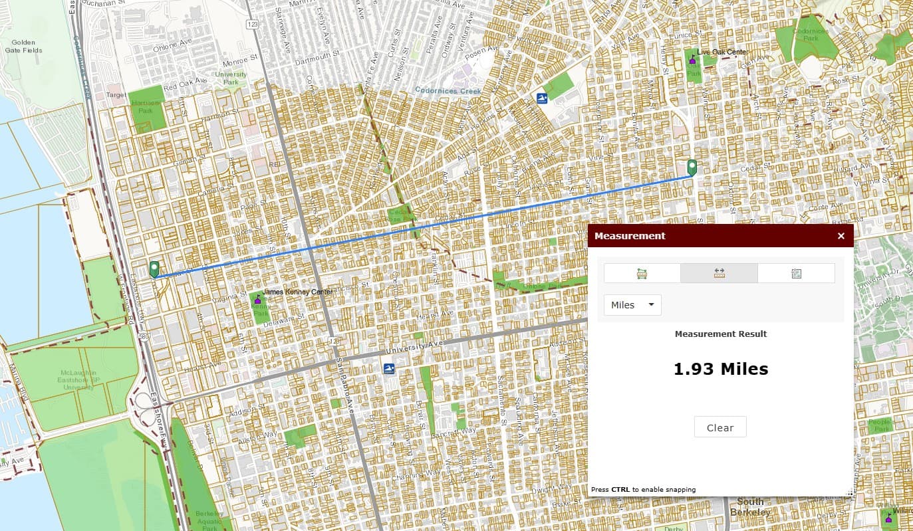This screenshot has height=531, width=913.
Task: Click the measurement start pin
Action: pos(154,268)
